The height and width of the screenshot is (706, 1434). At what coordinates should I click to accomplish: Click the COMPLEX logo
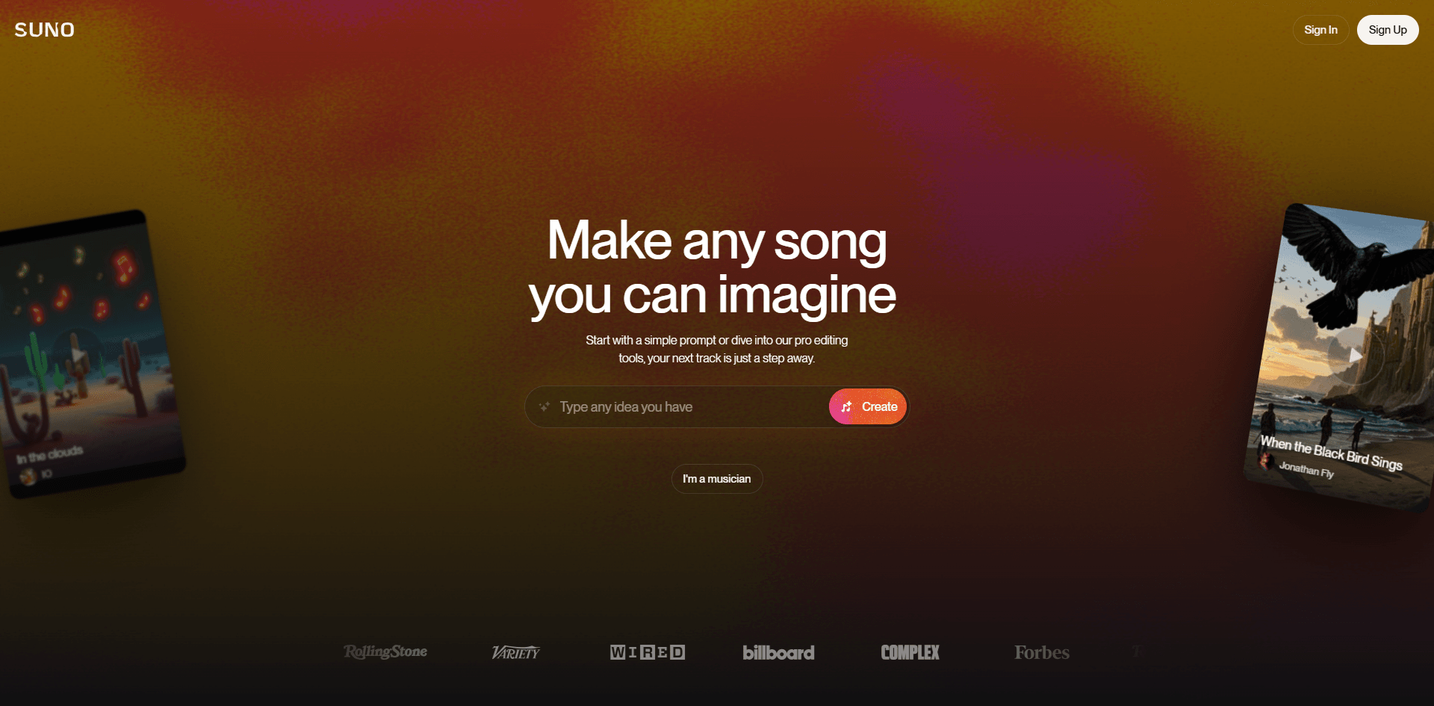pos(910,652)
